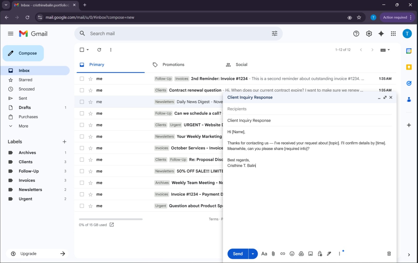Open more send options arrow

(253, 254)
